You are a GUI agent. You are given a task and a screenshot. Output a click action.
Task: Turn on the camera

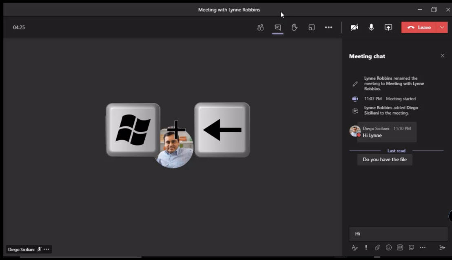pos(355,27)
